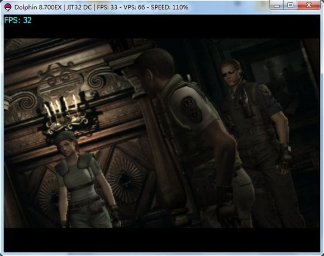Close the Dolphin 8.700EX window
The height and width of the screenshot is (256, 324).
(x=309, y=6)
